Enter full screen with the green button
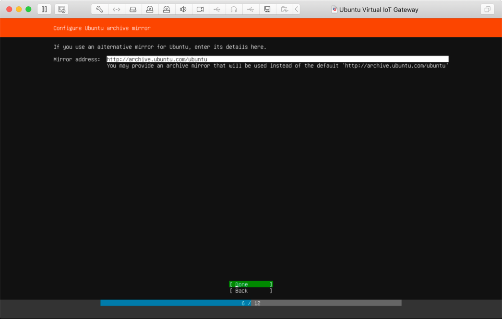Viewport: 502px width, 319px height. point(28,9)
